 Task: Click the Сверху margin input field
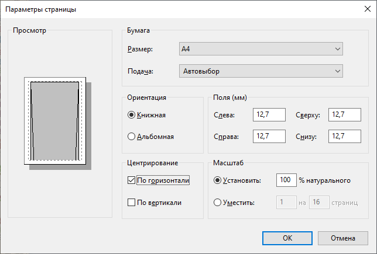point(345,114)
